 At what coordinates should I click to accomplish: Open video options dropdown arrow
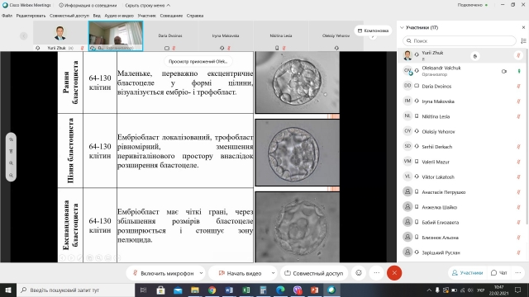click(273, 273)
